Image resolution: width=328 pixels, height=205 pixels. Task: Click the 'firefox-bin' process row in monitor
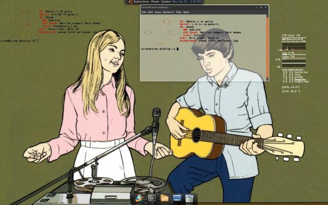tap(295, 72)
